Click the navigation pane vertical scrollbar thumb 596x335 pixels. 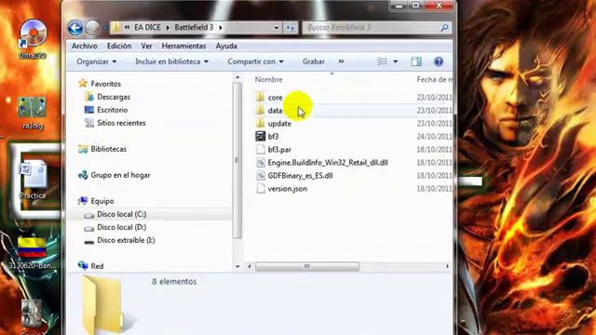tap(237, 160)
